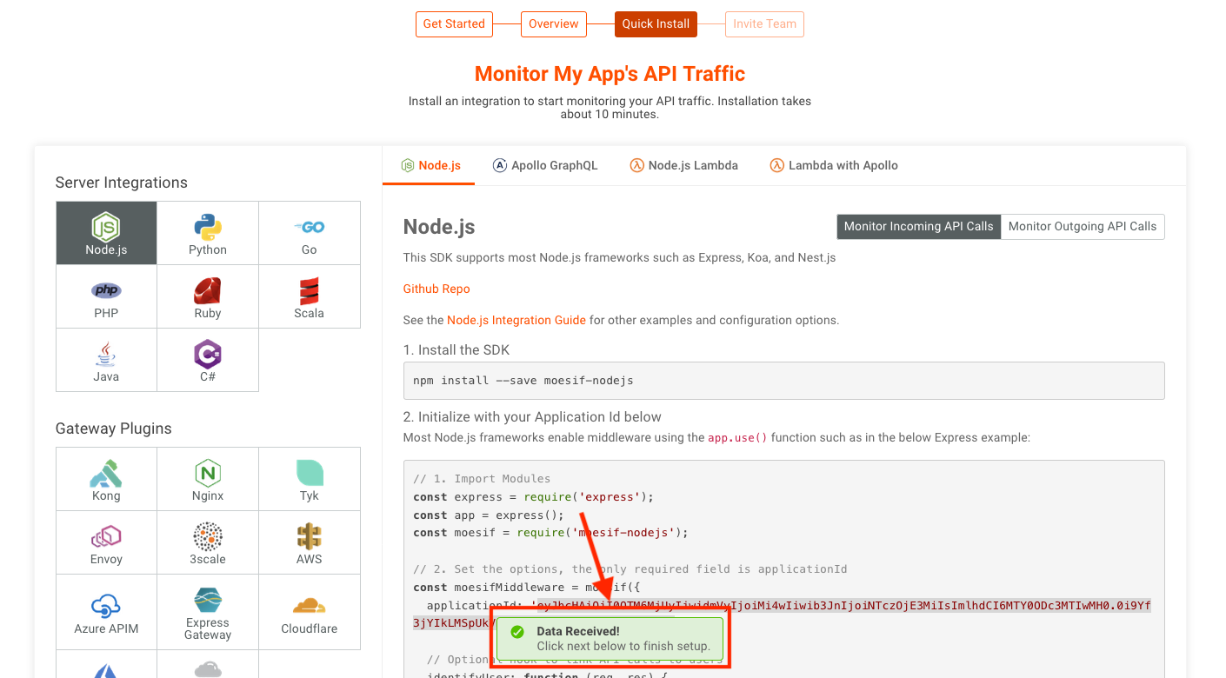Select the C# server integration
The width and height of the screenshot is (1226, 678).
208,359
